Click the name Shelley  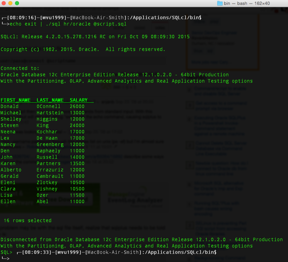(11, 119)
